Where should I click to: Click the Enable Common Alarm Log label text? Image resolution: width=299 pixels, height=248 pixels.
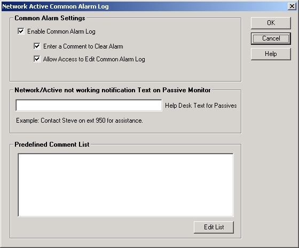[61, 31]
